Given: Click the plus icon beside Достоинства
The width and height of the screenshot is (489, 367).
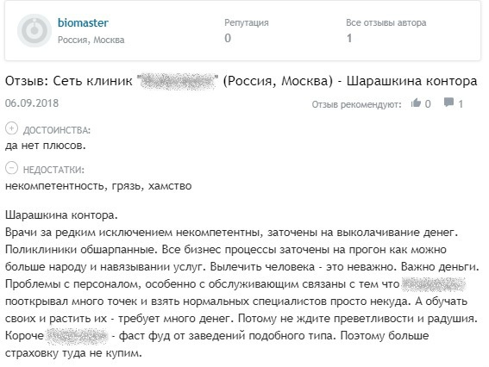Looking at the screenshot, I should 11,128.
